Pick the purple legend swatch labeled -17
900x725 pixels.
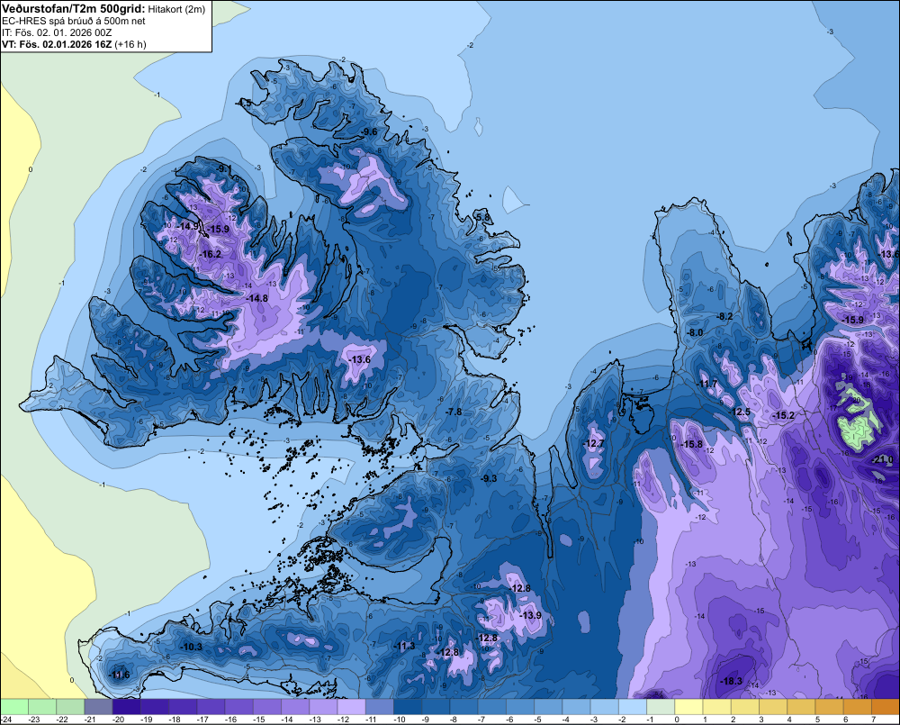[x=211, y=706]
